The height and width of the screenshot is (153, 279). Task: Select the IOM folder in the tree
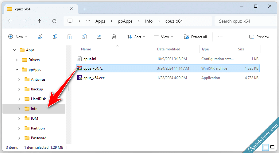tap(34, 118)
